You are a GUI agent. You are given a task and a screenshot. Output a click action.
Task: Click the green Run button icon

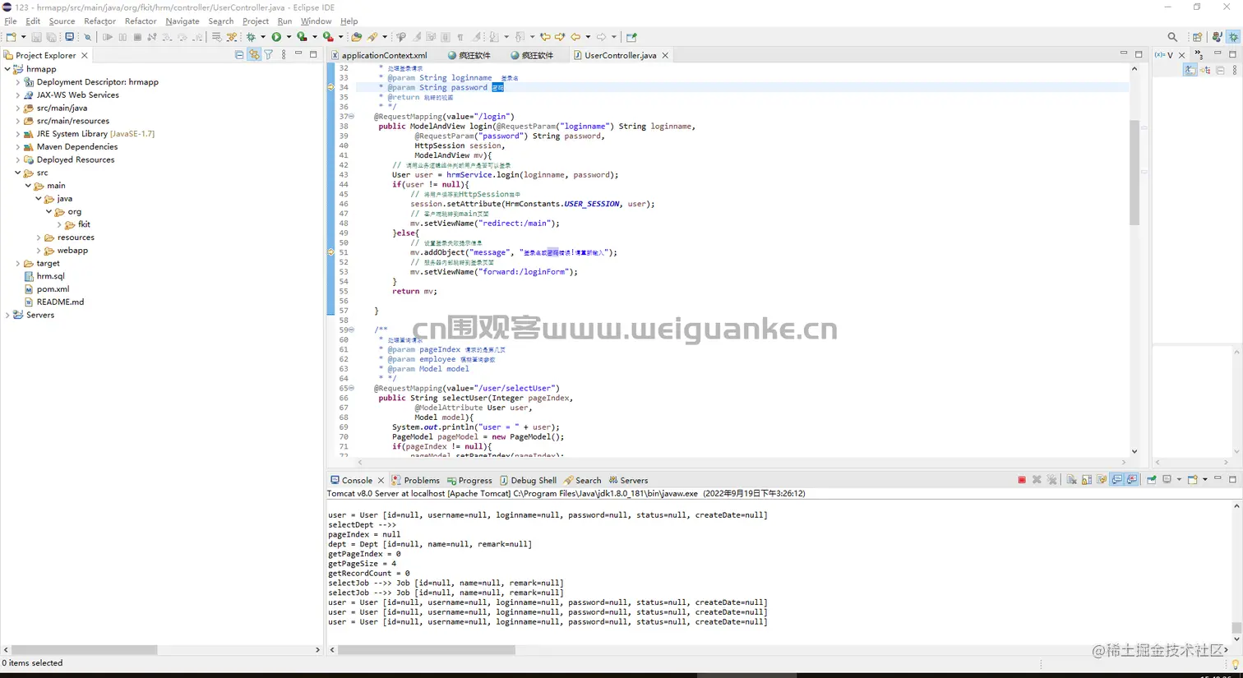point(276,37)
